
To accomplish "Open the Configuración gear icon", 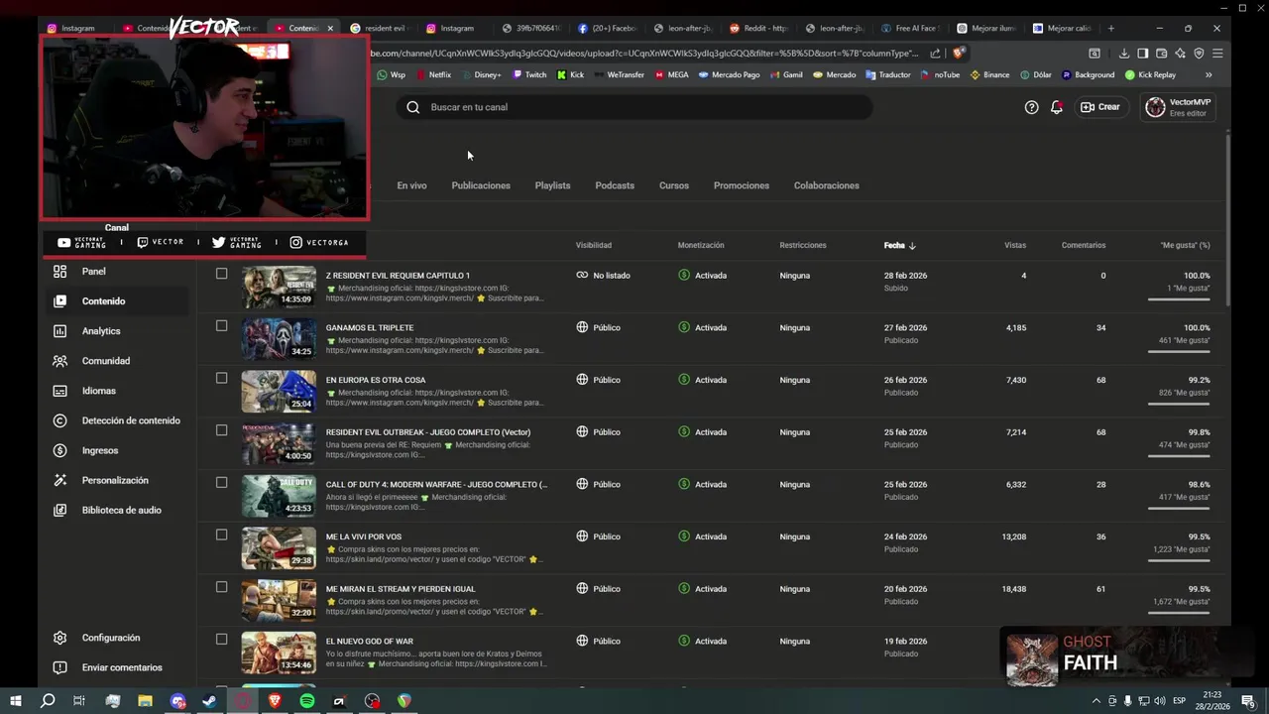I will pos(60,638).
